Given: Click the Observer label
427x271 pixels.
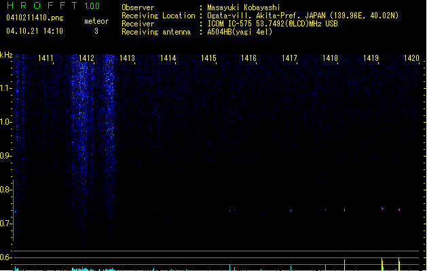Looking at the screenshot, I should [138, 7].
